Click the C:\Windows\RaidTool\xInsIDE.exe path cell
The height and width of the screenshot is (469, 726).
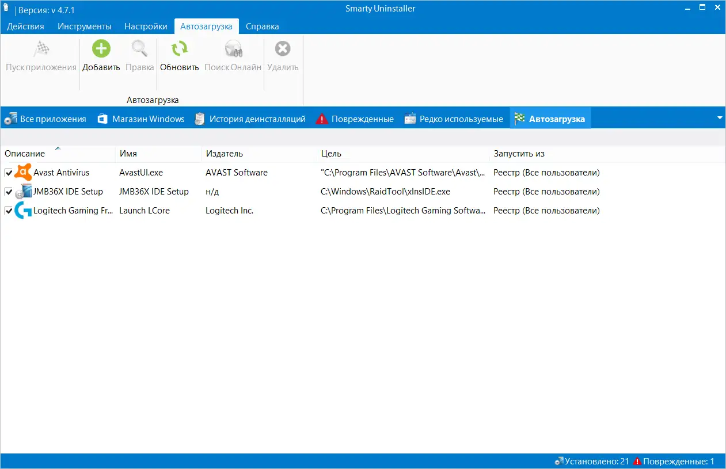pos(385,192)
